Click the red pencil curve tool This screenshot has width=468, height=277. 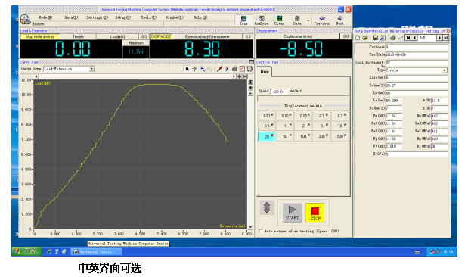point(219,69)
